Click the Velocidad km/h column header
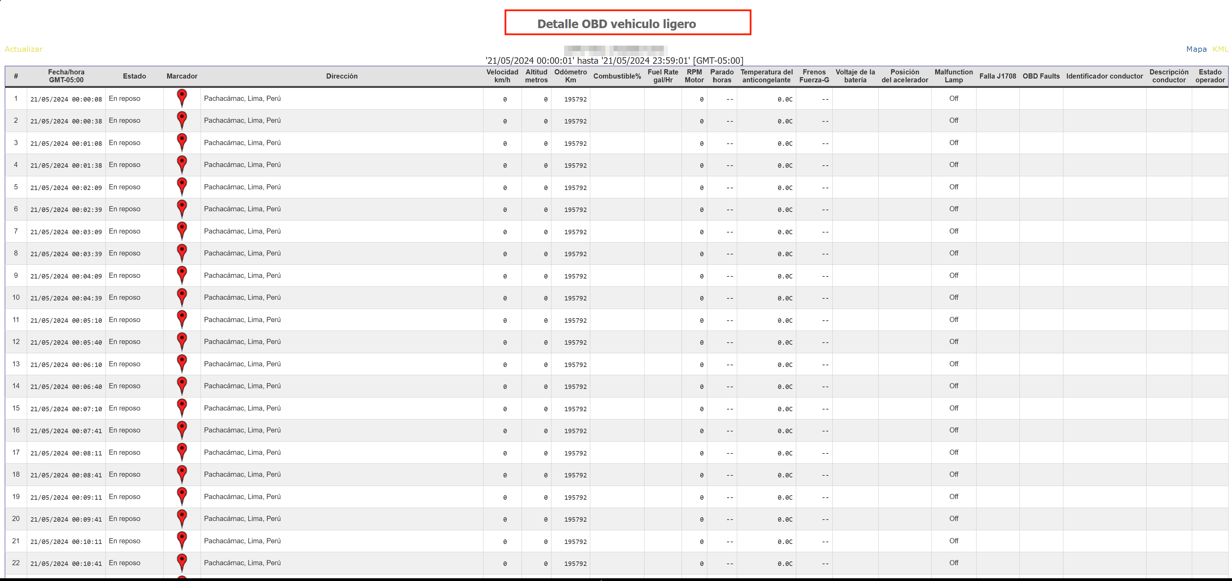 click(x=502, y=76)
